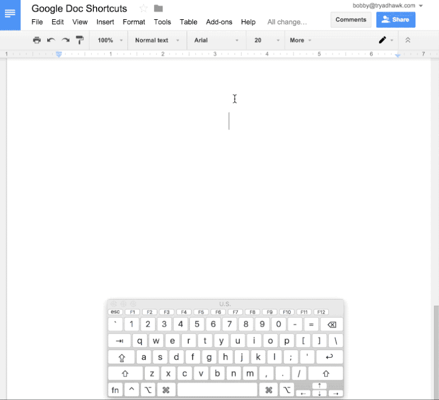Click the left shift key

click(125, 374)
